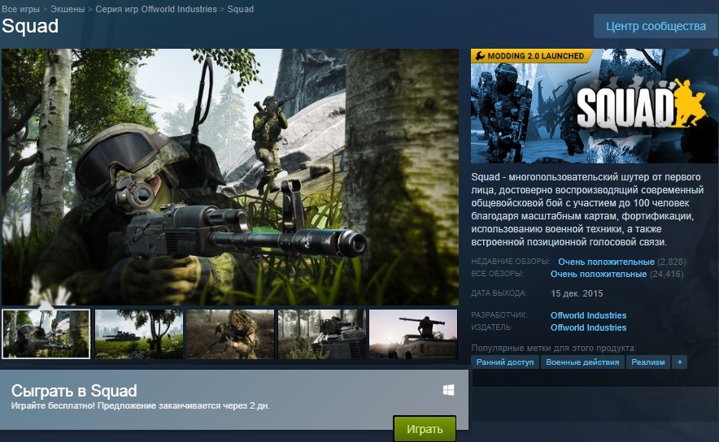This screenshot has height=442, width=719.
Task: Open 'Серия игр Offworld Industries' breadcrumb
Action: click(156, 9)
